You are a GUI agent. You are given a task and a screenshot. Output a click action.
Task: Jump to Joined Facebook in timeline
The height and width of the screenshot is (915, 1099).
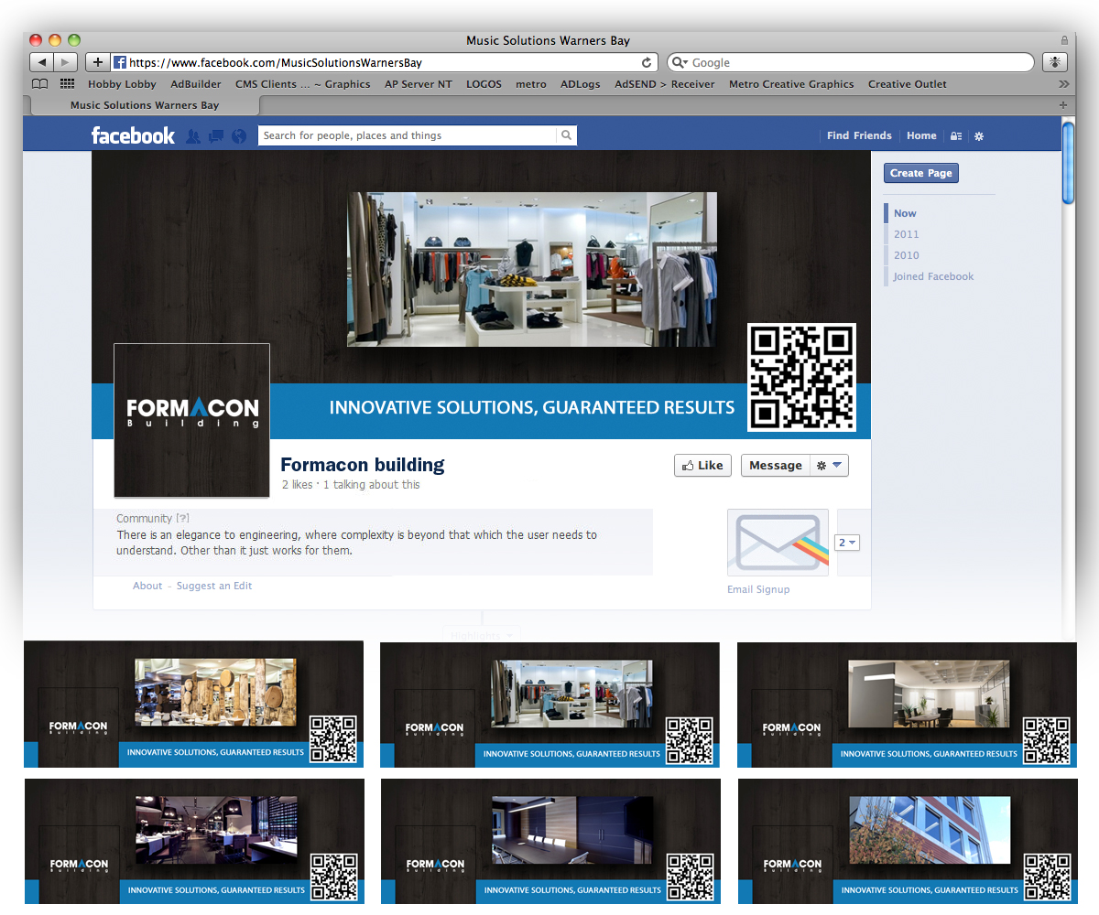pyautogui.click(x=933, y=276)
